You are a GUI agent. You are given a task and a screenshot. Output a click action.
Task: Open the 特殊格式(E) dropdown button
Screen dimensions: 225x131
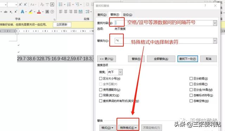(x=128, y=128)
